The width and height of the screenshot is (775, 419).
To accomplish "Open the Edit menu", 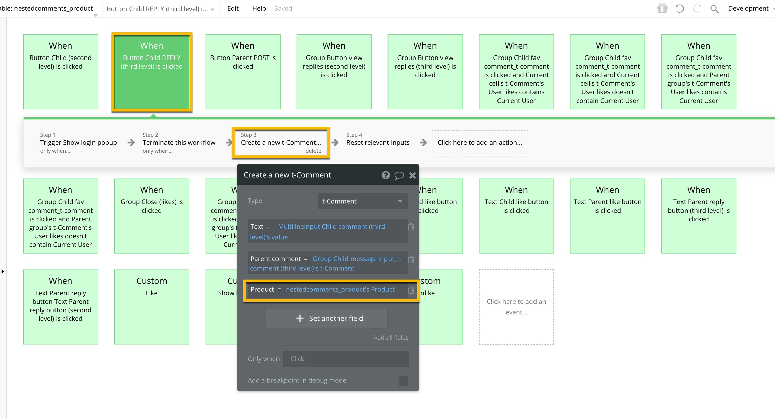I will tap(233, 8).
